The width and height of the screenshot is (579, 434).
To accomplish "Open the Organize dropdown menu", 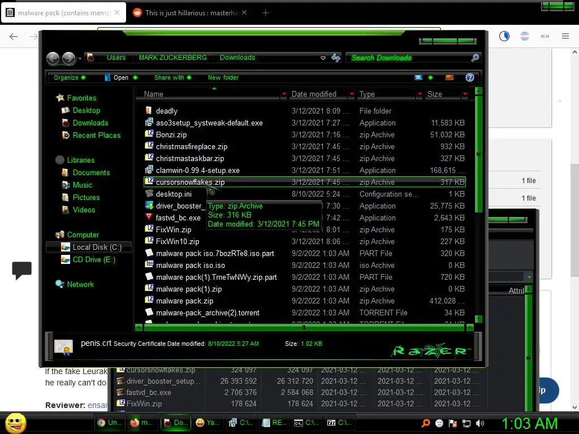I will 70,77.
